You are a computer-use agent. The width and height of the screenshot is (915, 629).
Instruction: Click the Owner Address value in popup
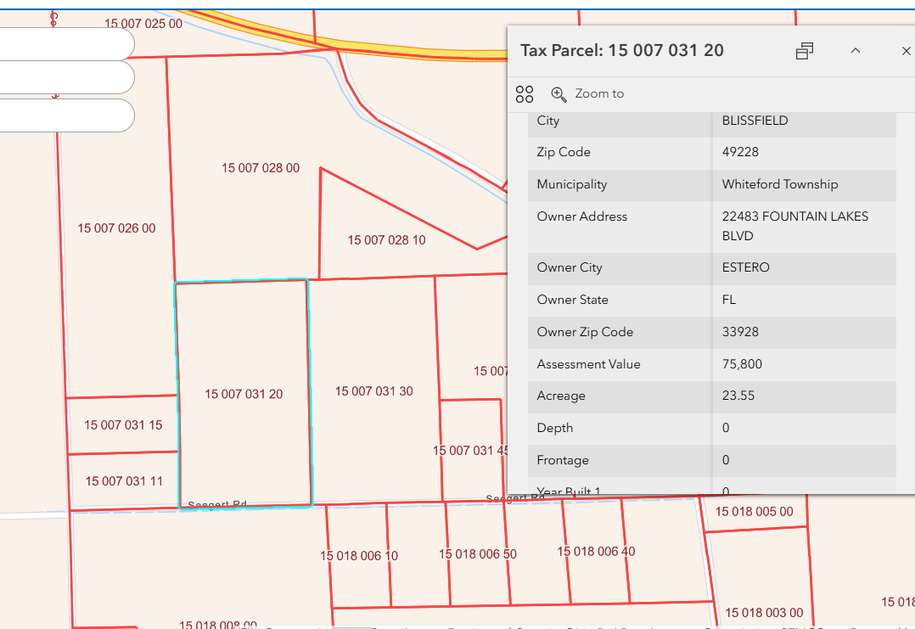tap(794, 226)
